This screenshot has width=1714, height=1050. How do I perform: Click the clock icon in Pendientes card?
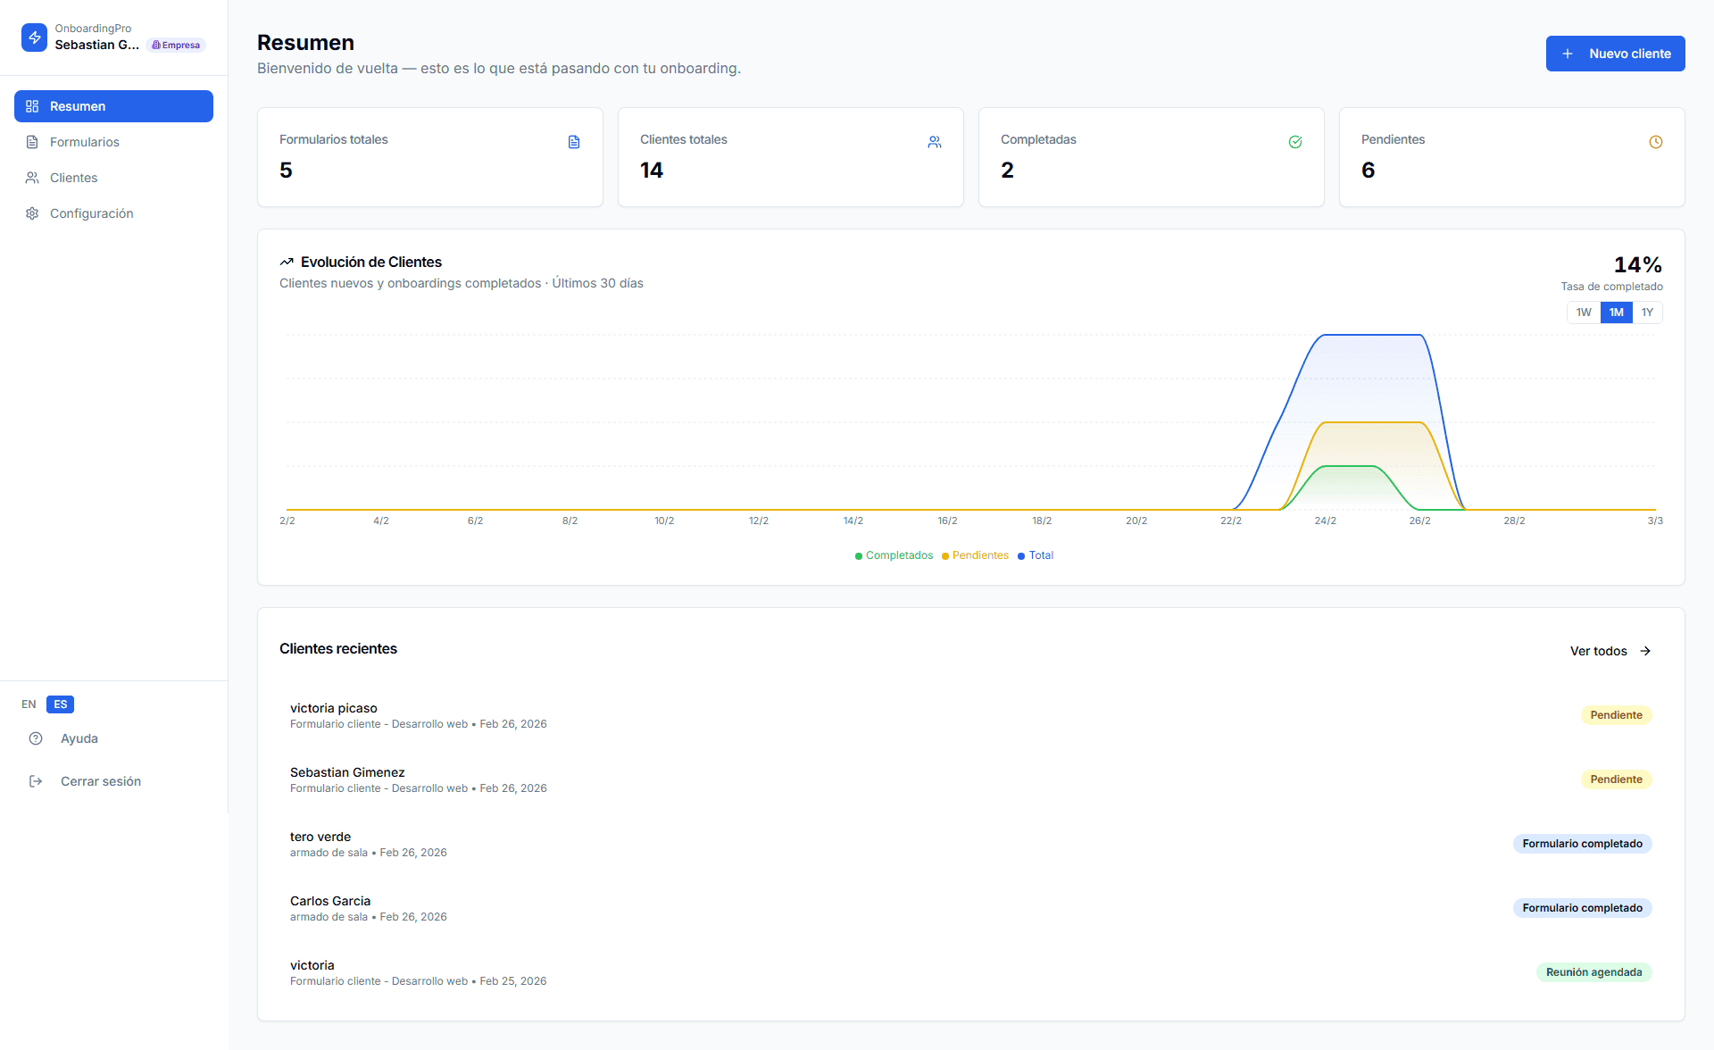click(x=1656, y=142)
